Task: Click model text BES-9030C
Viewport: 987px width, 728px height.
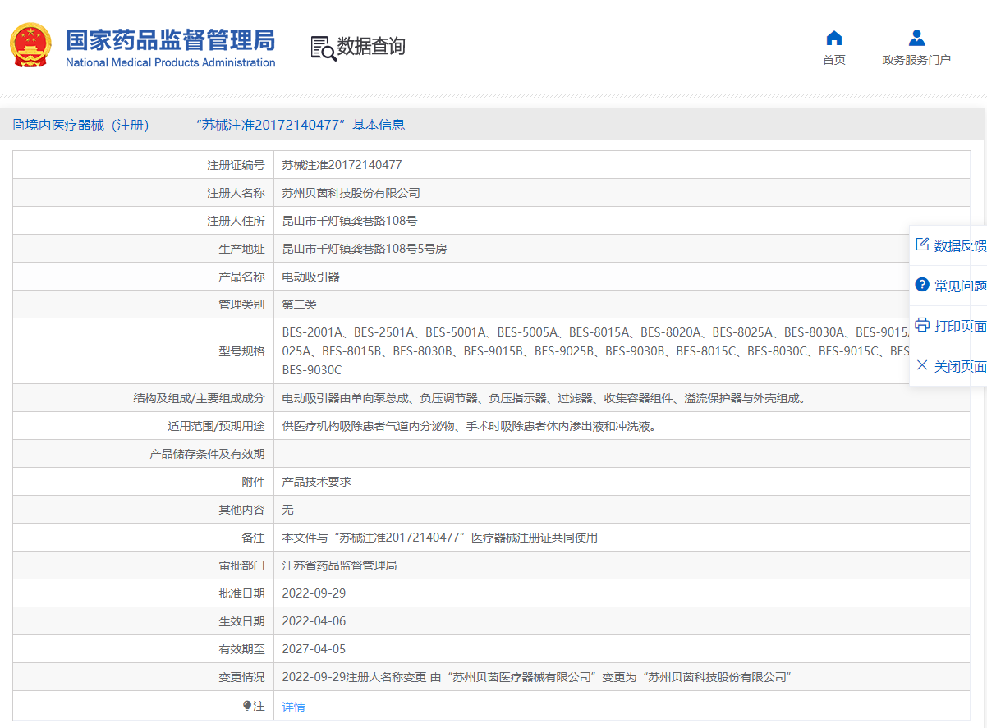Action: (311, 370)
